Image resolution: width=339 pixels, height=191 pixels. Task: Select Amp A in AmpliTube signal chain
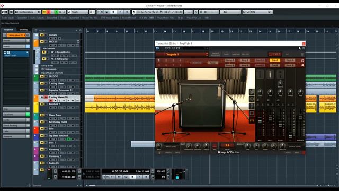tap(245, 60)
